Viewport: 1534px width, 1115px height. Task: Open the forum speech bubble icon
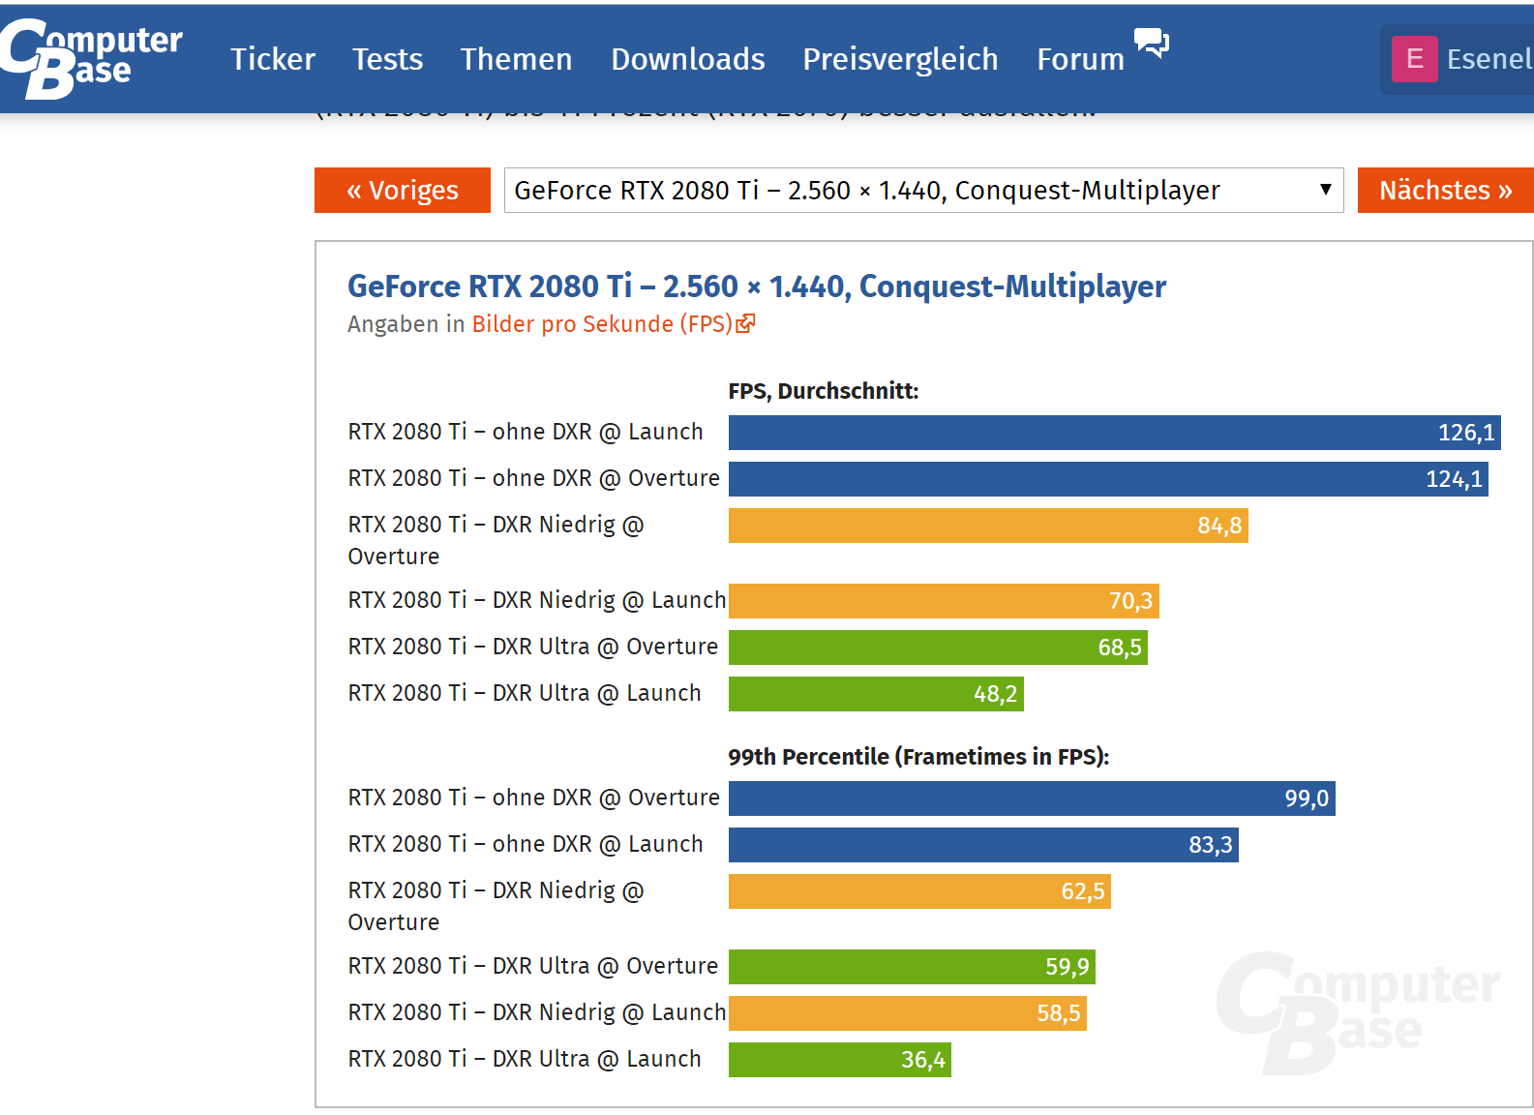[x=1152, y=44]
